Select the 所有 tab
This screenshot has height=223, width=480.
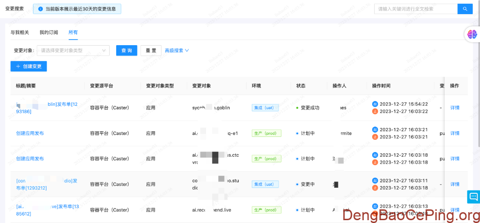click(x=73, y=32)
